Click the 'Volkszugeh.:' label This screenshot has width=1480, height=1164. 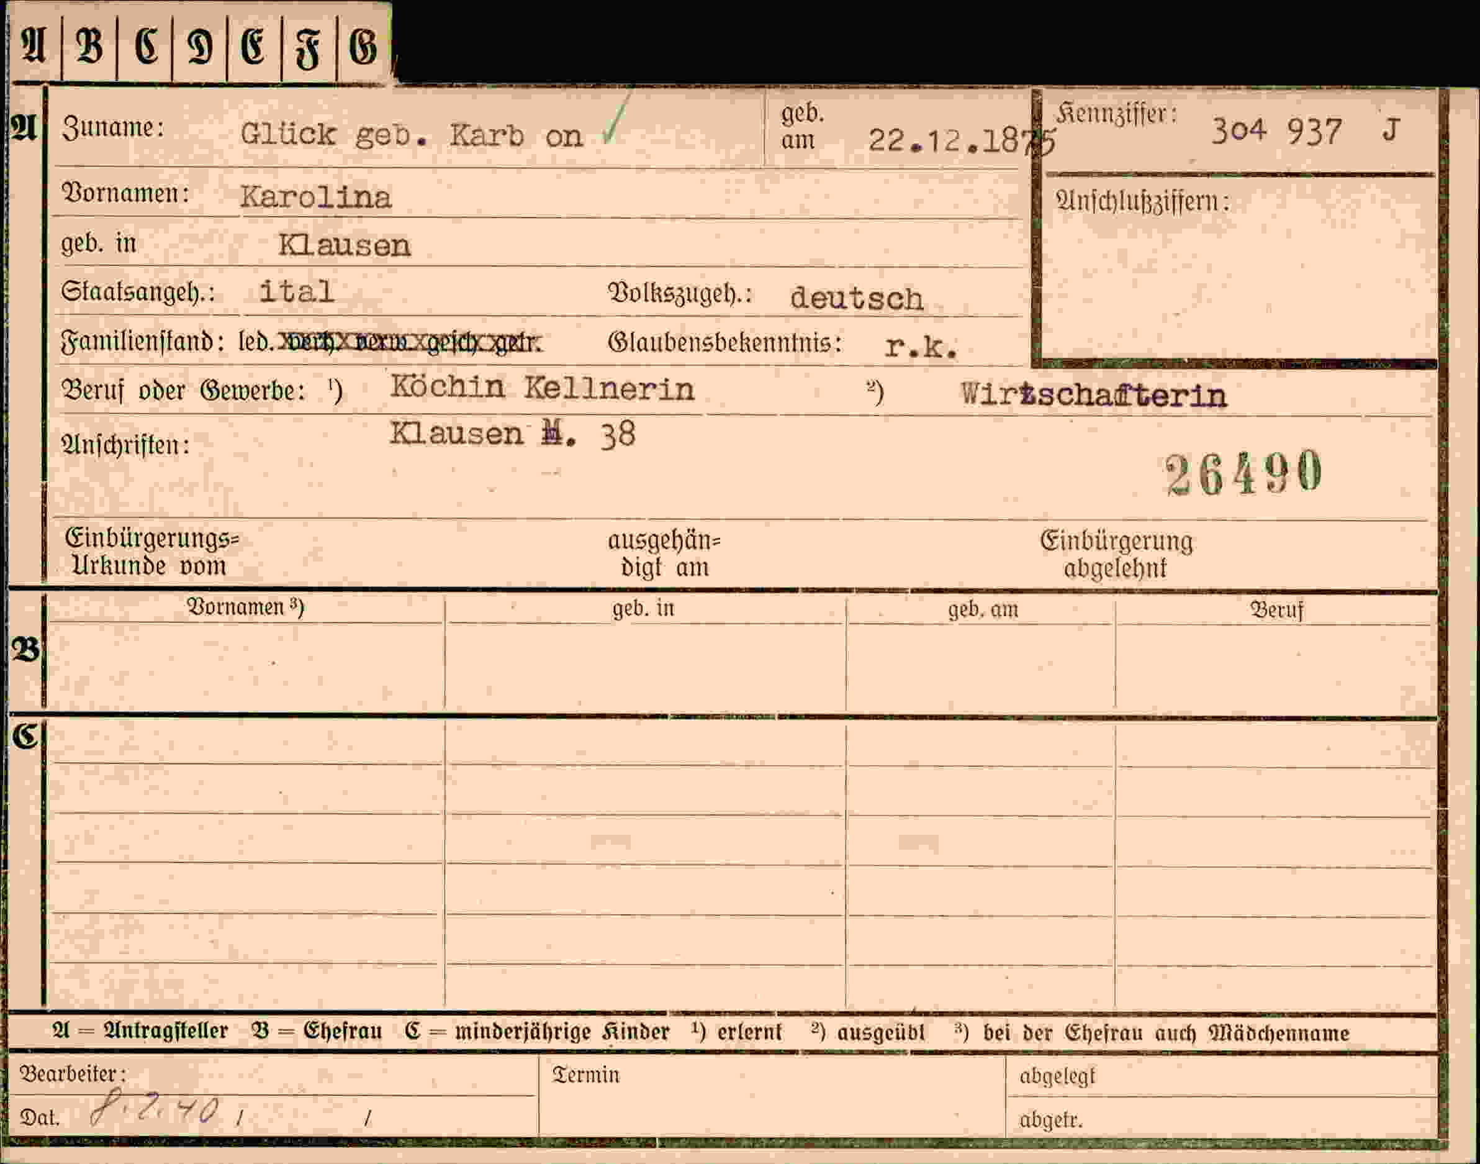[x=680, y=294]
